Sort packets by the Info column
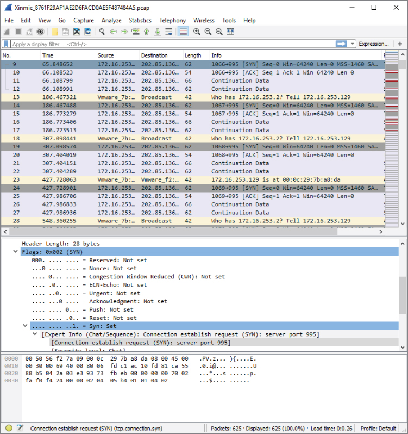The height and width of the screenshot is (434, 408). [x=296, y=55]
